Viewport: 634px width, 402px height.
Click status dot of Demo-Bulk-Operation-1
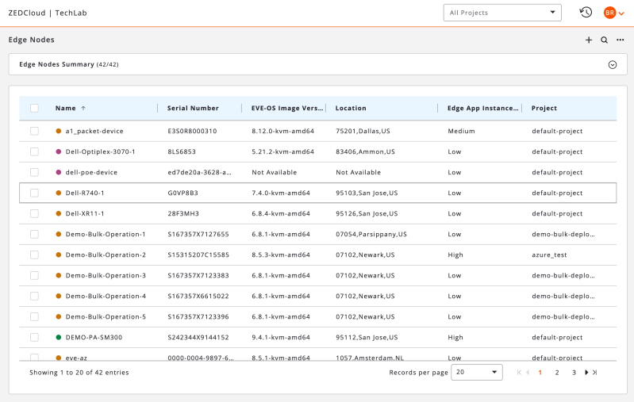click(58, 234)
